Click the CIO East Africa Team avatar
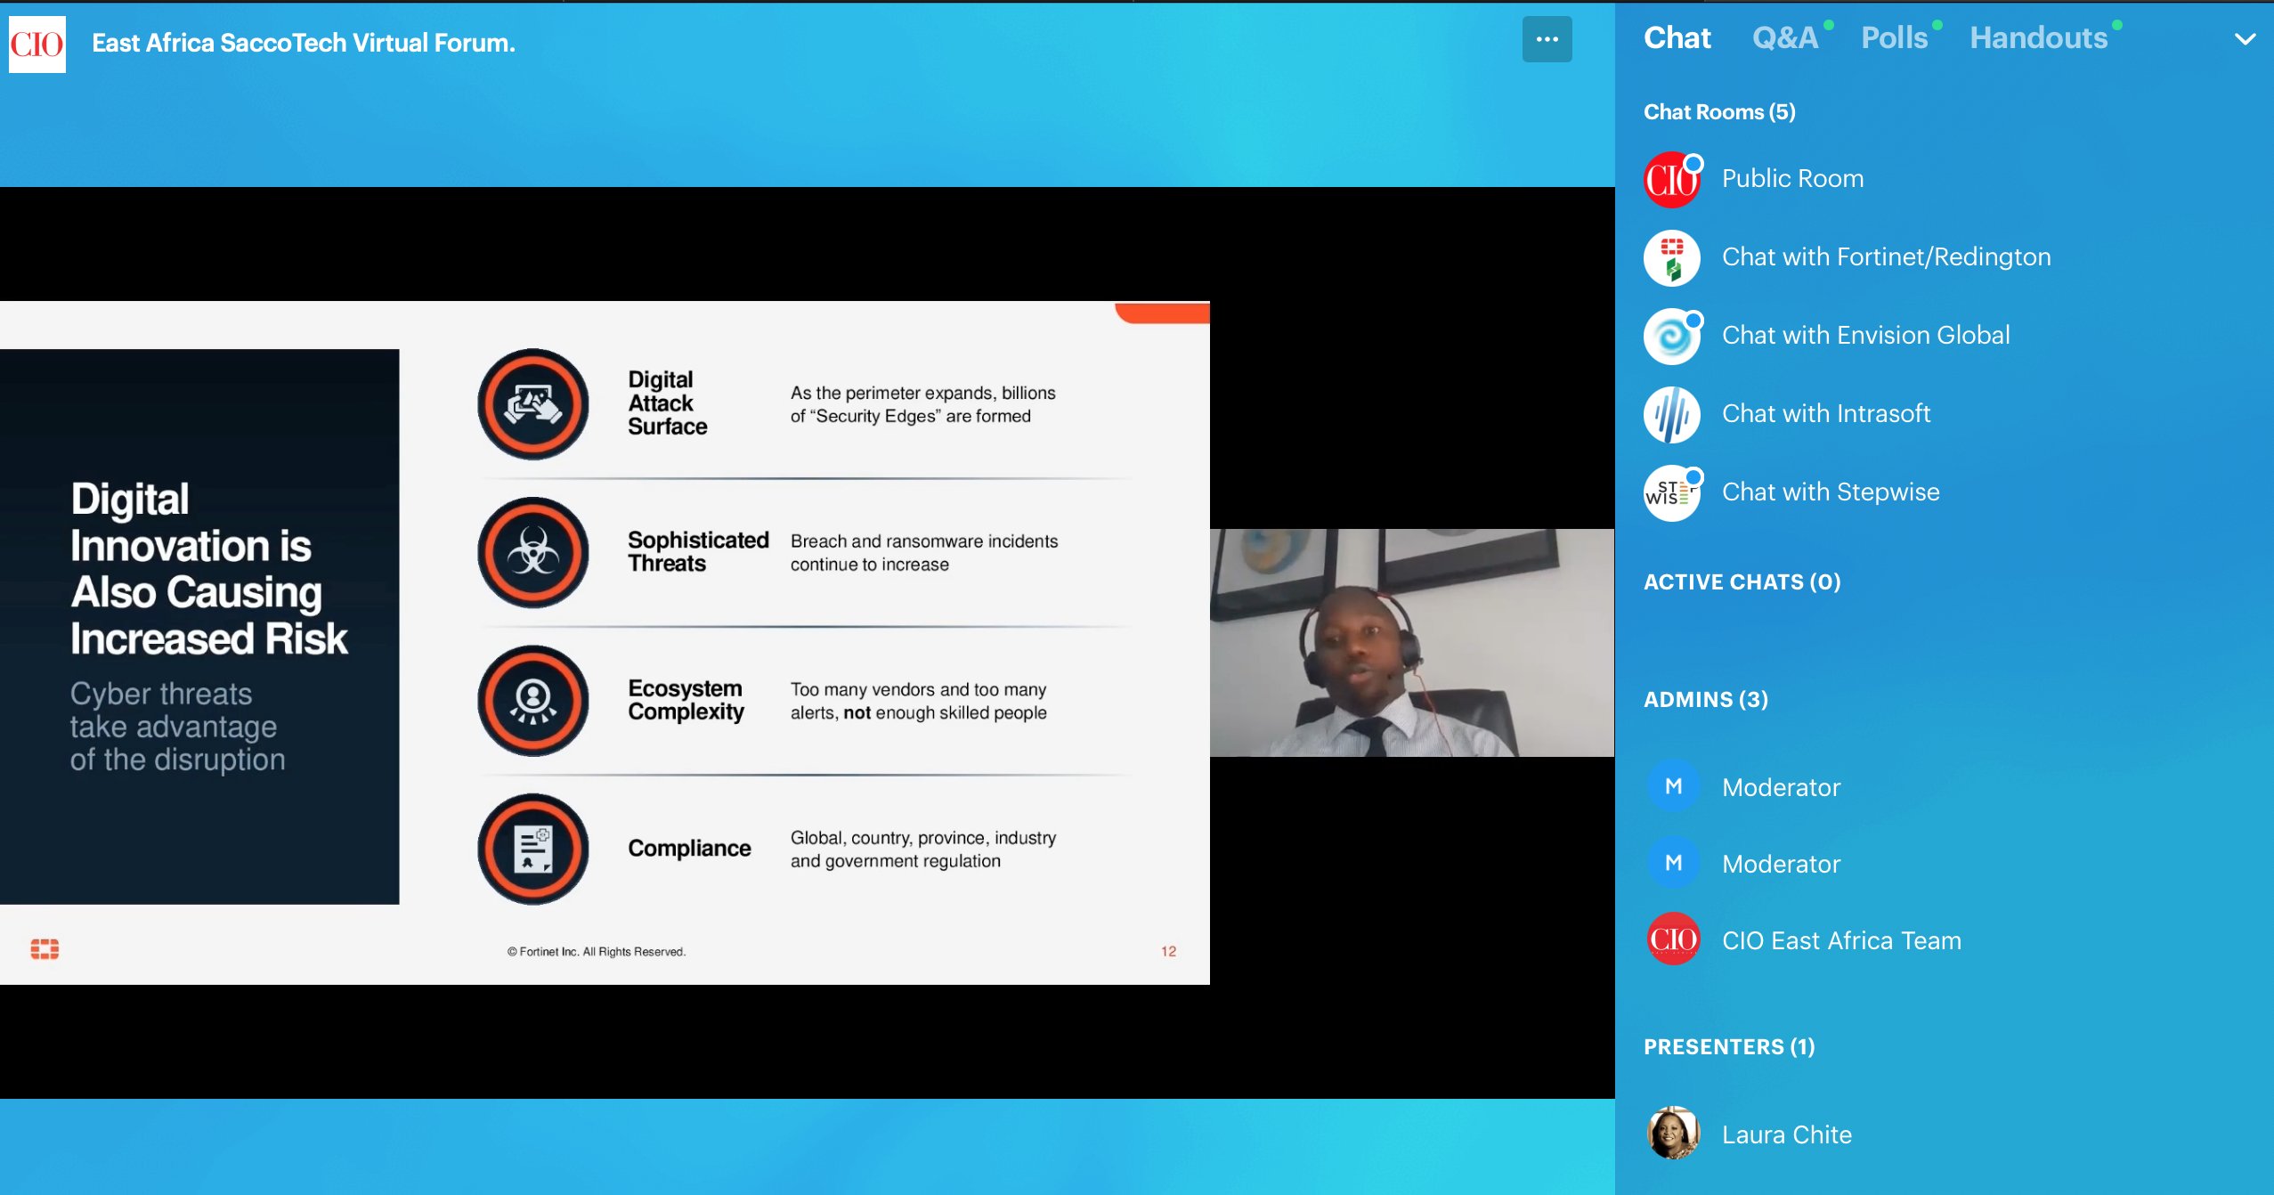The height and width of the screenshot is (1195, 2274). 1673,939
